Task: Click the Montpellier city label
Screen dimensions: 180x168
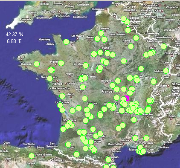Action: 115,144
